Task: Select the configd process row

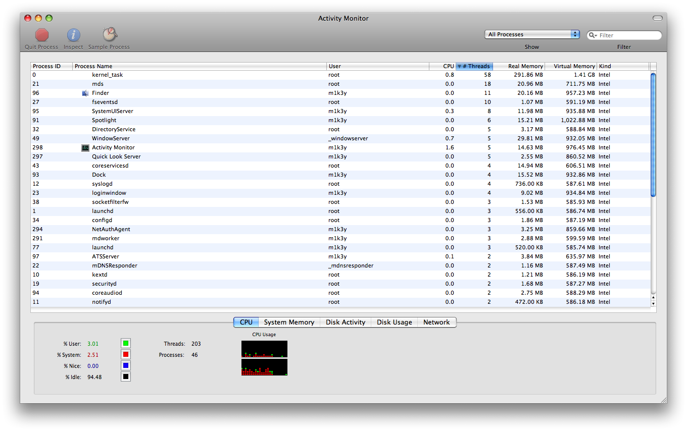Action: click(x=340, y=220)
